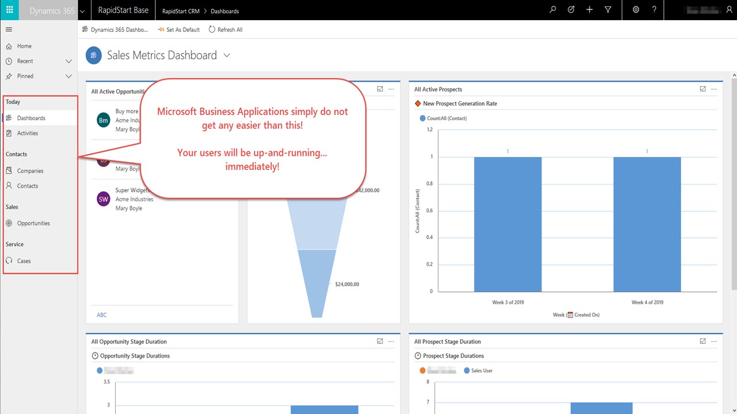Click the Sales User legend swatch
737x414 pixels.
coord(467,371)
